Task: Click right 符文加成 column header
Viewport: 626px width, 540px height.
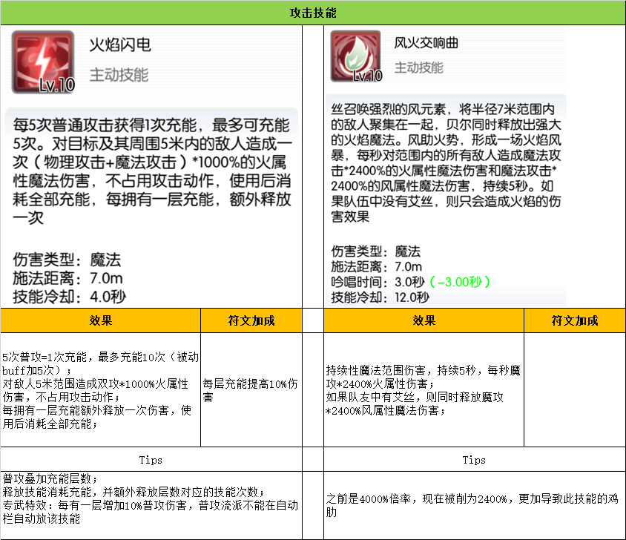Action: point(575,320)
